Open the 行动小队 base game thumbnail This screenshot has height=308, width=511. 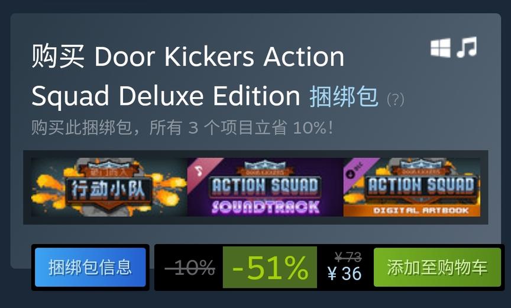[x=109, y=187]
